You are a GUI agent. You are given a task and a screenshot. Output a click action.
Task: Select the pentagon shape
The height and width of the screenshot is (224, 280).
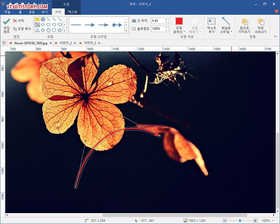(48, 30)
